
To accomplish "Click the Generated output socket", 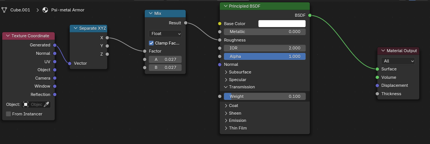I will [55, 45].
